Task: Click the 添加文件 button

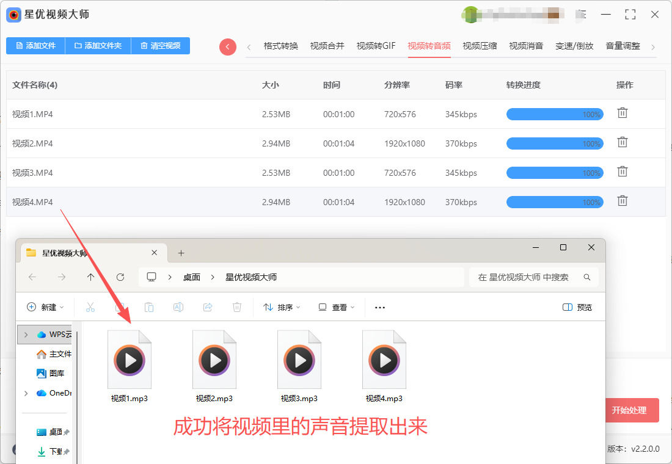Action: (35, 45)
